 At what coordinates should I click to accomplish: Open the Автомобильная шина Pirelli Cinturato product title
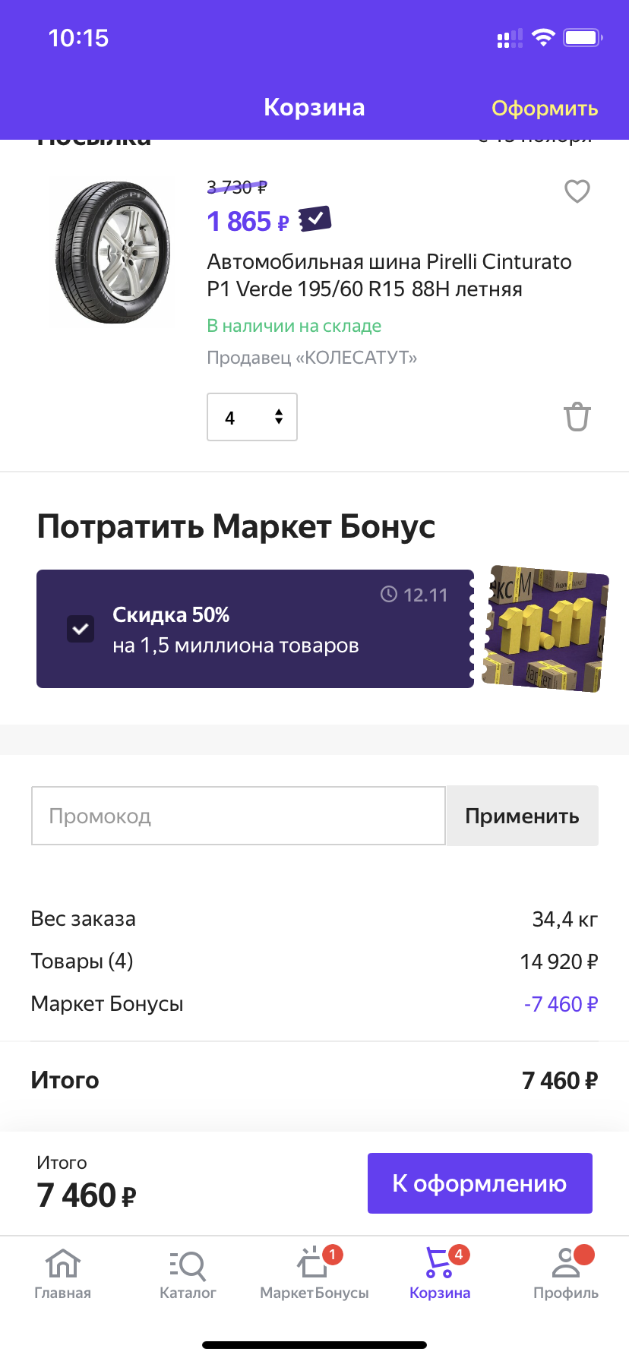[x=389, y=275]
